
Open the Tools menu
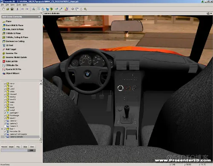19,5
